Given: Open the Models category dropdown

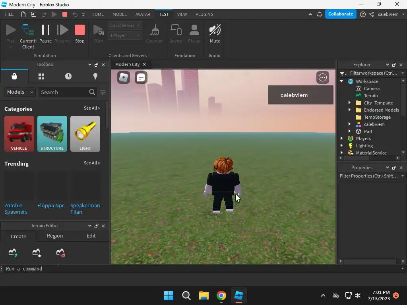Looking at the screenshot, I should point(20,92).
